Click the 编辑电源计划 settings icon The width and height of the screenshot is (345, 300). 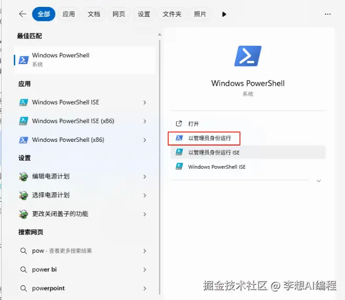[24, 177]
